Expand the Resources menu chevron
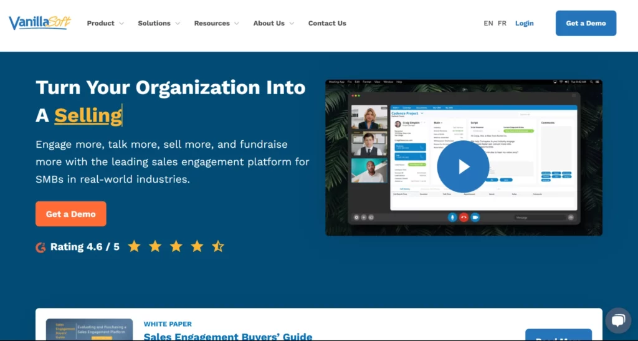The image size is (638, 341). tap(236, 24)
